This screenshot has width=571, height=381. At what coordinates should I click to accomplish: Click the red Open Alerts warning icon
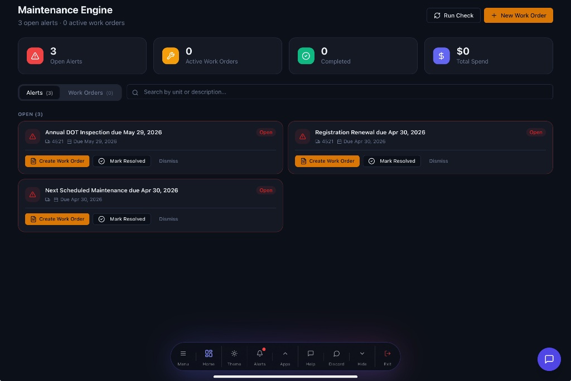(x=35, y=56)
